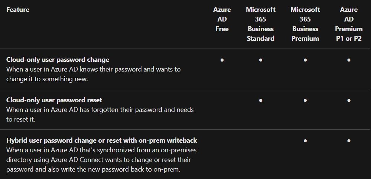Click the Azure AD Free column header

click(222, 19)
